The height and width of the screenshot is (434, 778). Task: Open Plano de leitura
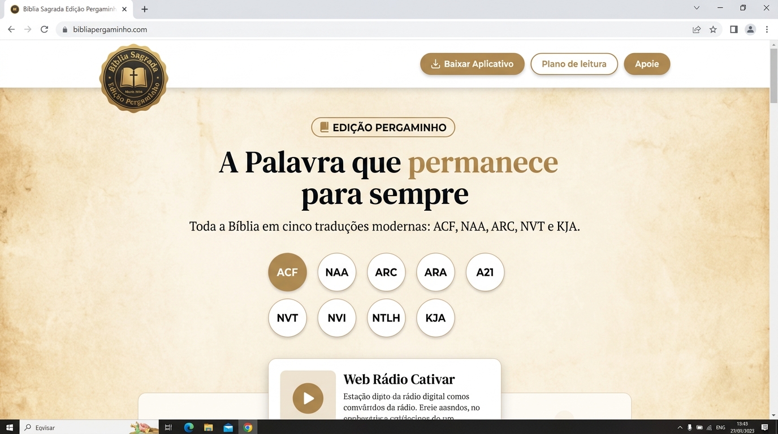[574, 64]
